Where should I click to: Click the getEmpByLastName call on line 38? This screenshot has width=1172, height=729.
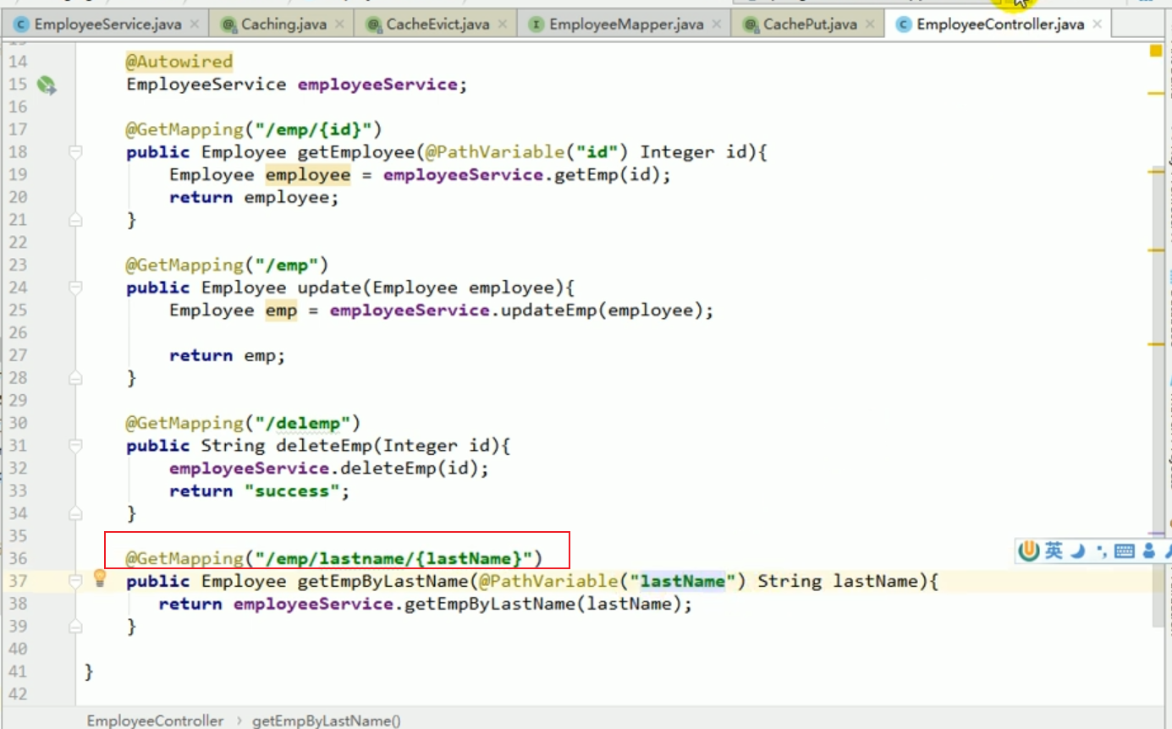pos(489,604)
